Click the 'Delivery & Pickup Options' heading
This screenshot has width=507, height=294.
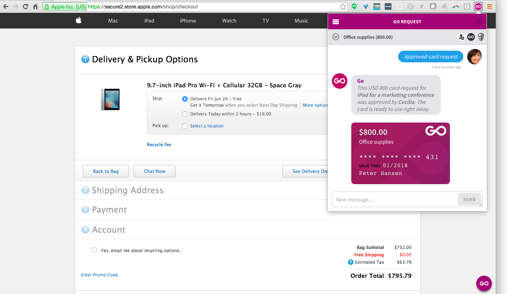point(145,60)
